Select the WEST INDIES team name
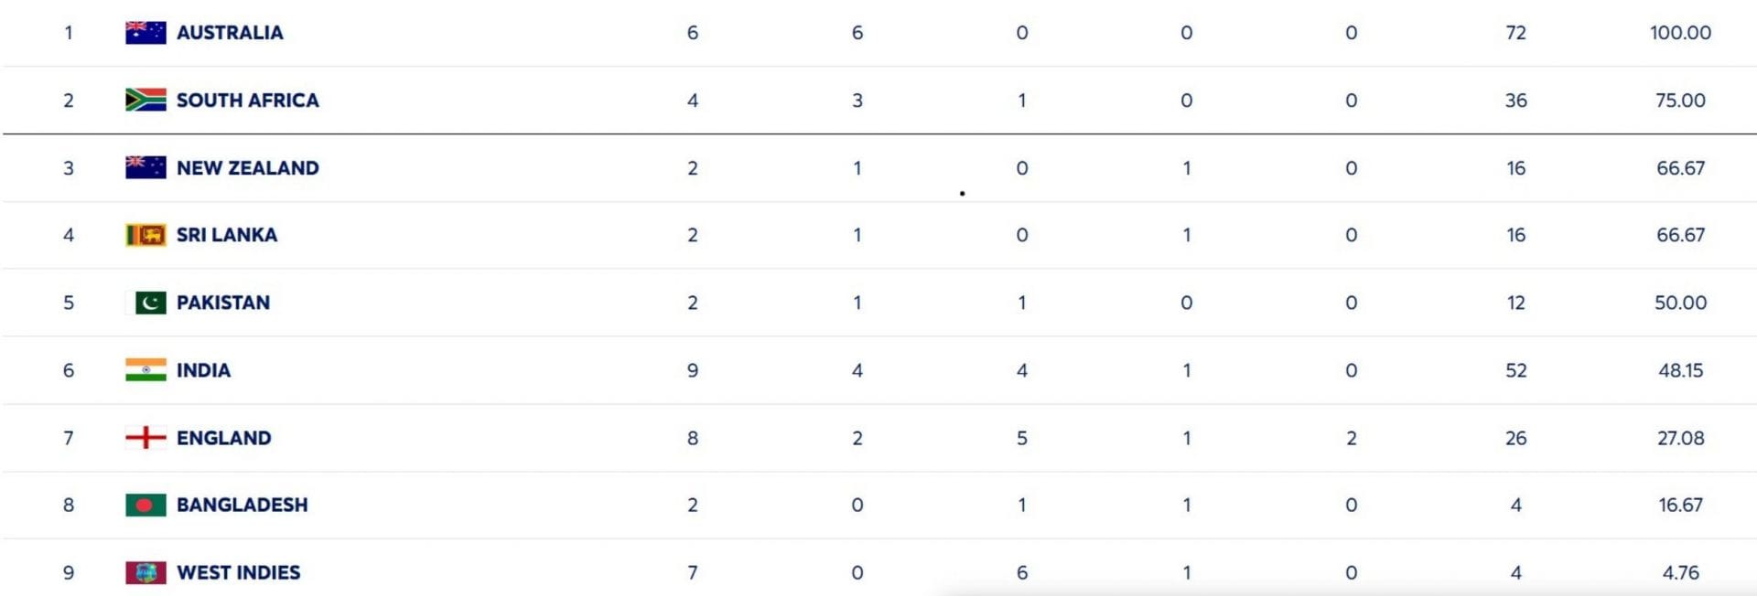This screenshot has width=1757, height=596. [238, 572]
